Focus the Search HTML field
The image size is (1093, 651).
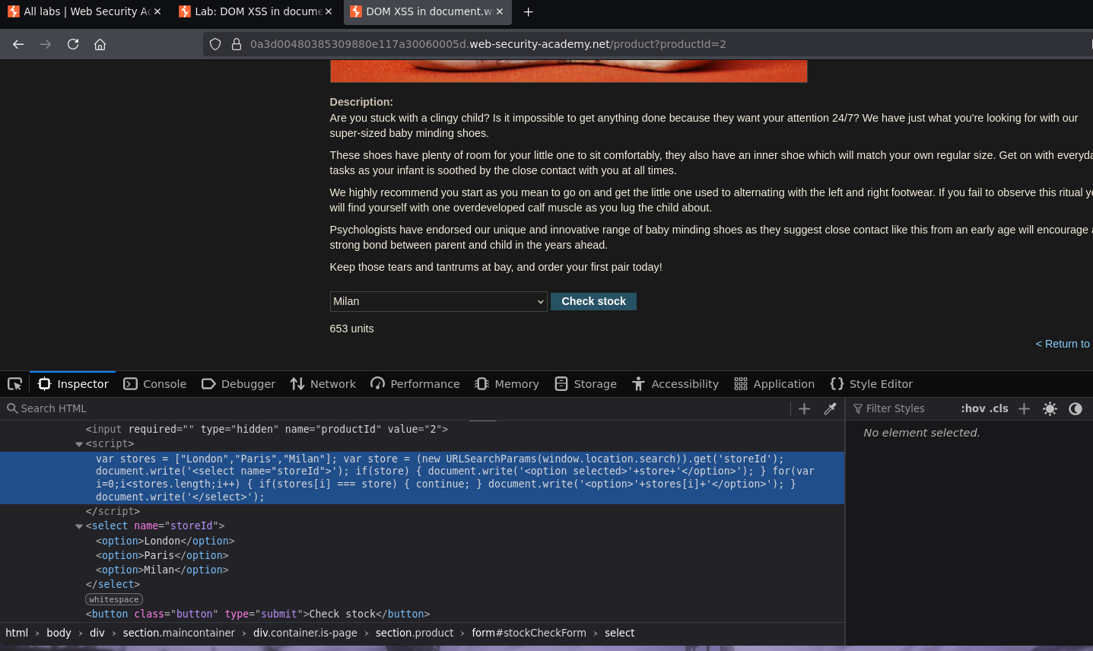click(x=396, y=408)
